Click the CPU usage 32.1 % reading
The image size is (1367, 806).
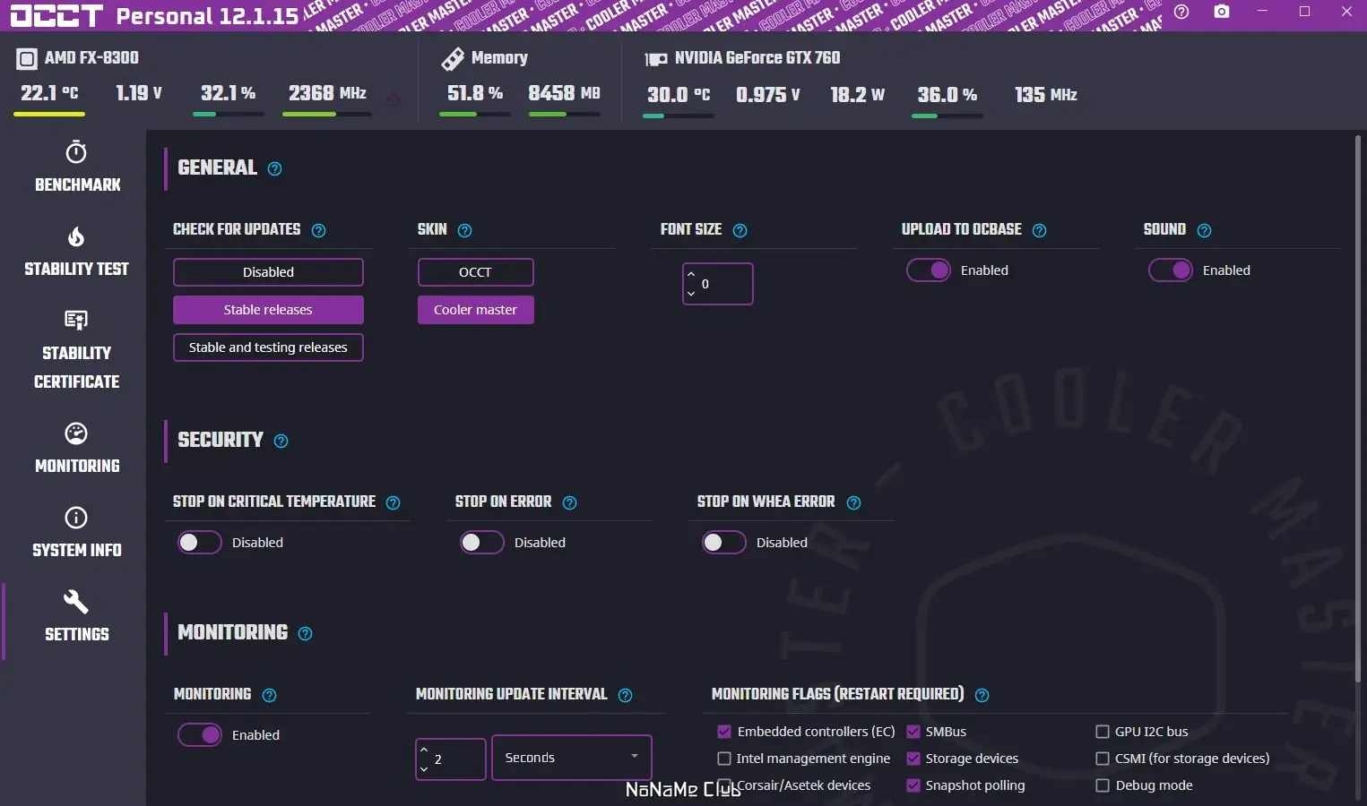tap(229, 93)
